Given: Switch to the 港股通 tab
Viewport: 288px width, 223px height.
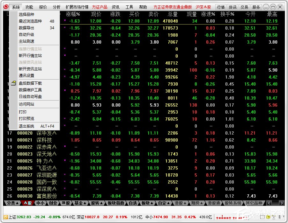Looking at the screenshot, I should pyautogui.click(x=214, y=203).
